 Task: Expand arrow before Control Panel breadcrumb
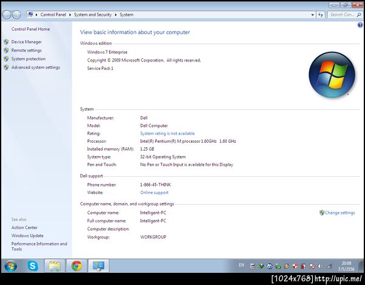coord(36,15)
